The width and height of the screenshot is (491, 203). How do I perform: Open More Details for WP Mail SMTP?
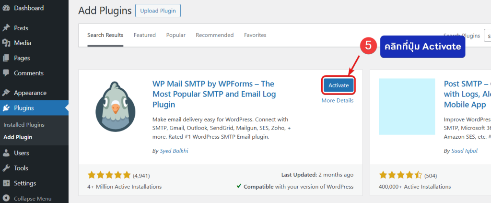tap(337, 101)
